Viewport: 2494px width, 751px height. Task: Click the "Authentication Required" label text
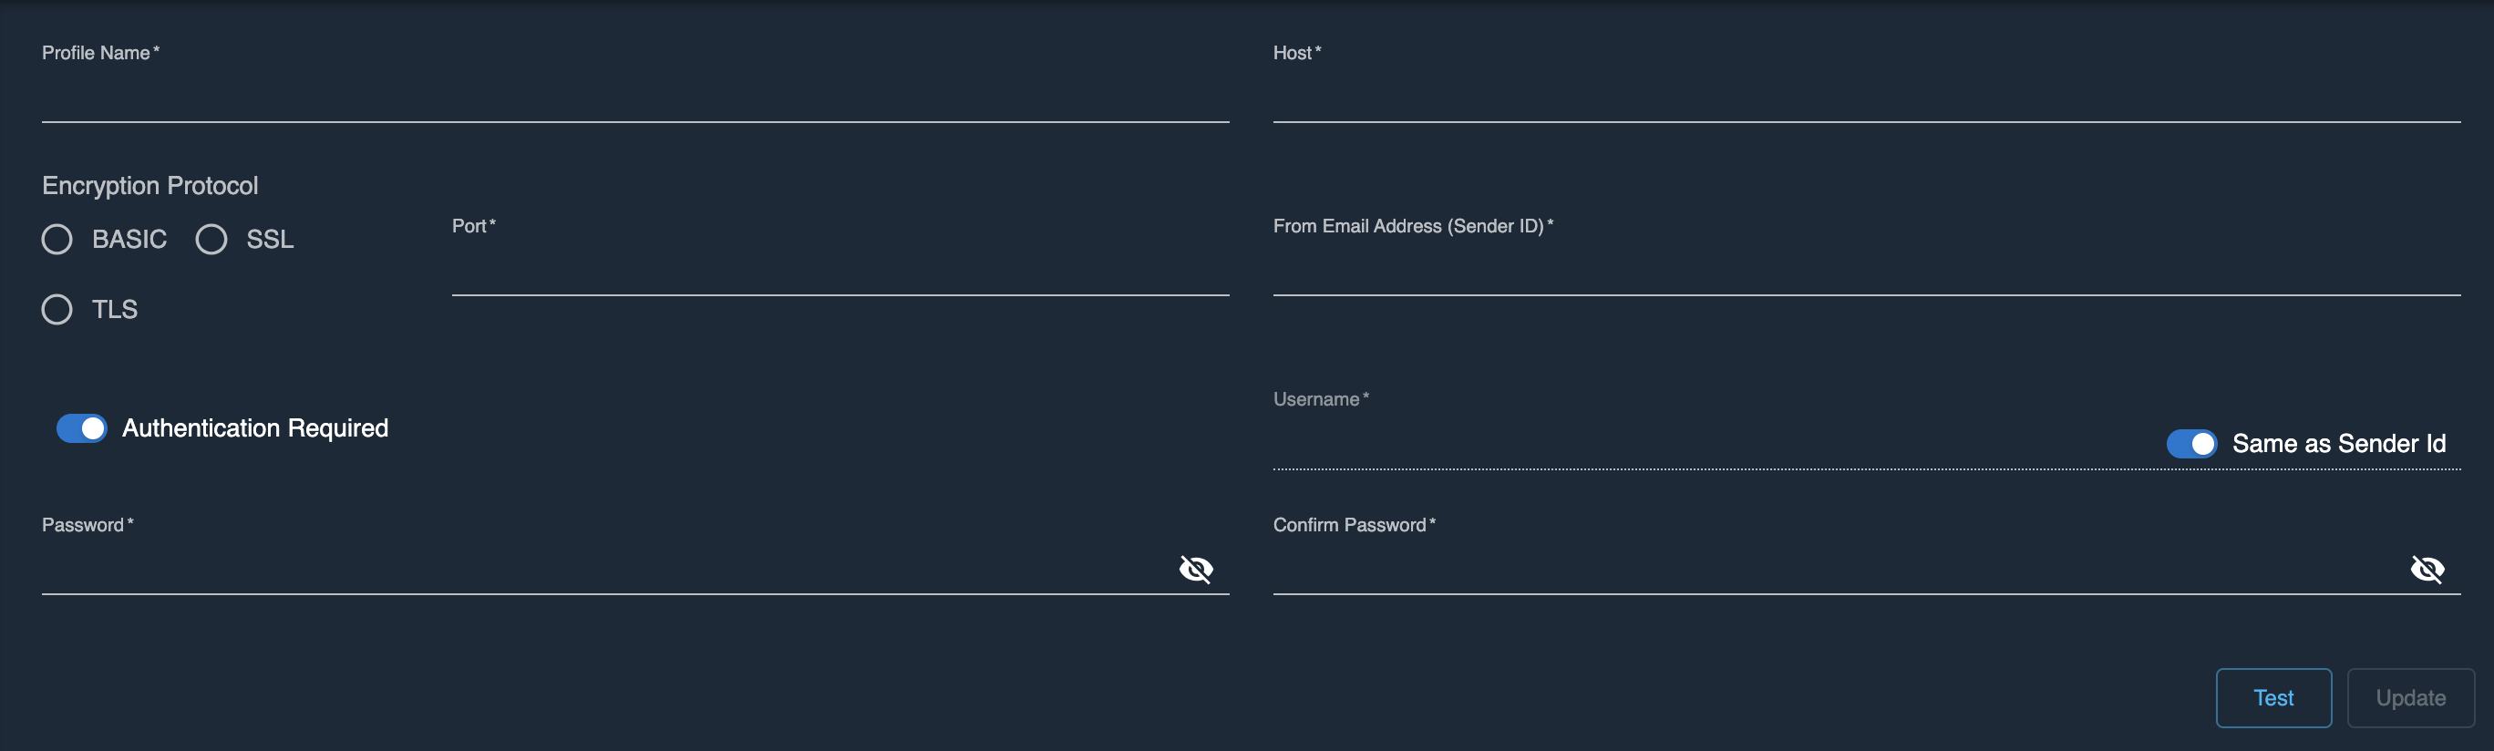click(254, 428)
